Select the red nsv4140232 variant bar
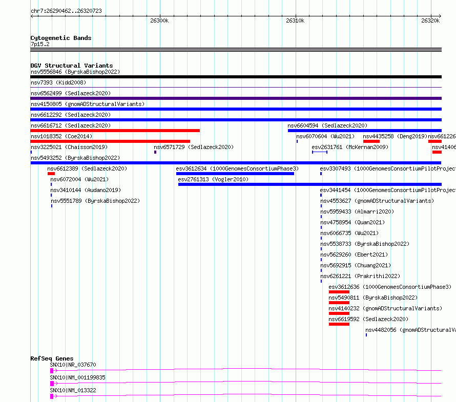The image size is (456, 402). tap(339, 313)
